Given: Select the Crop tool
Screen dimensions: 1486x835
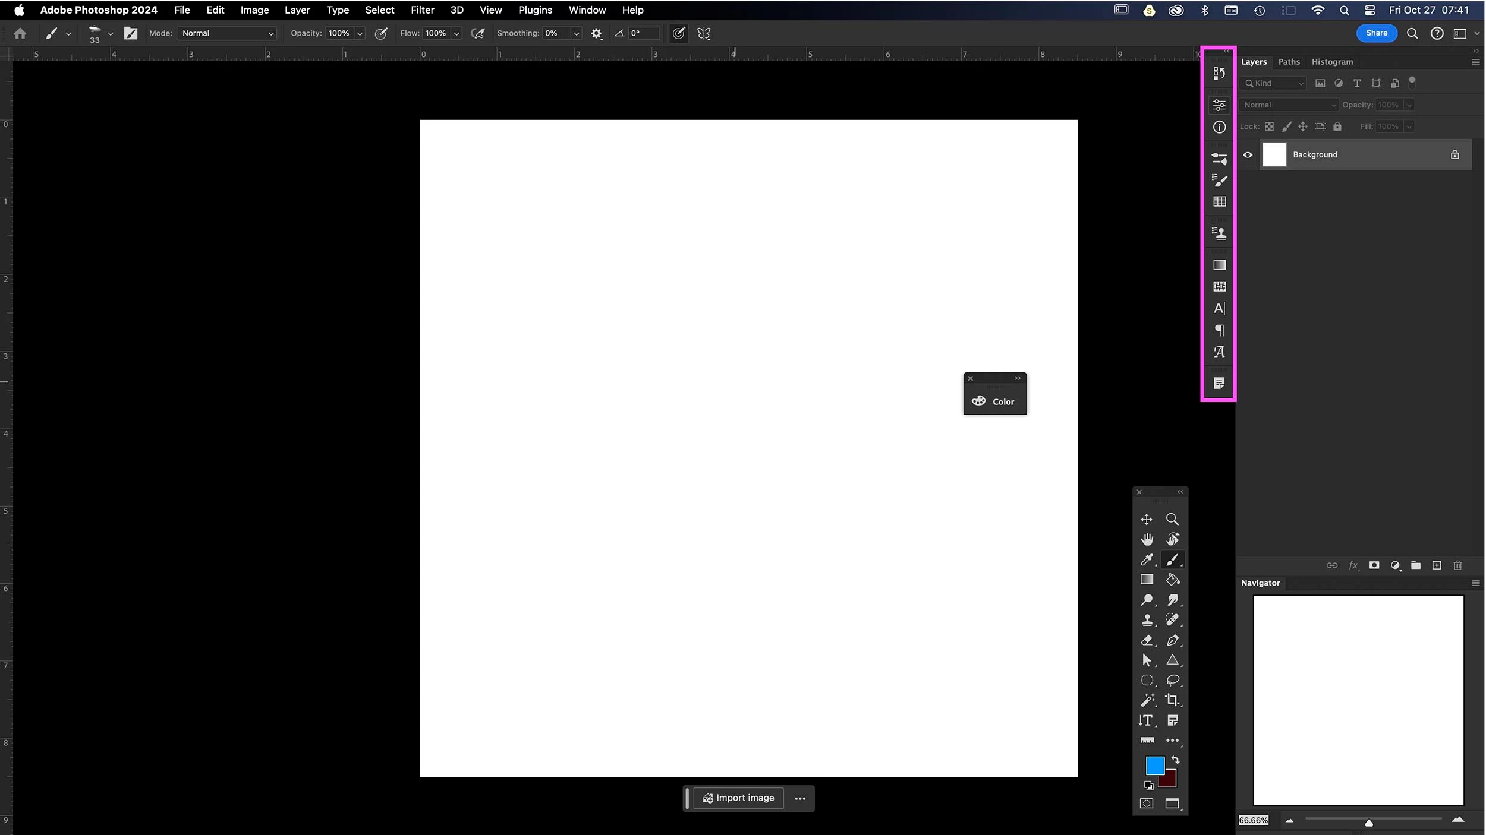Looking at the screenshot, I should (1172, 700).
